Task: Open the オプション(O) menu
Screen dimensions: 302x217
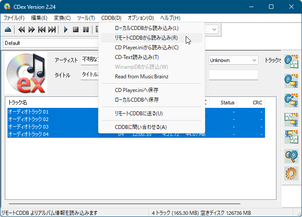Action: pyautogui.click(x=141, y=18)
